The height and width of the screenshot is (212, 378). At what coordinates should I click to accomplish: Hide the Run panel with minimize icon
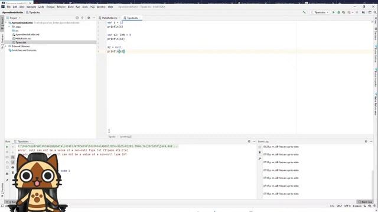click(254, 141)
